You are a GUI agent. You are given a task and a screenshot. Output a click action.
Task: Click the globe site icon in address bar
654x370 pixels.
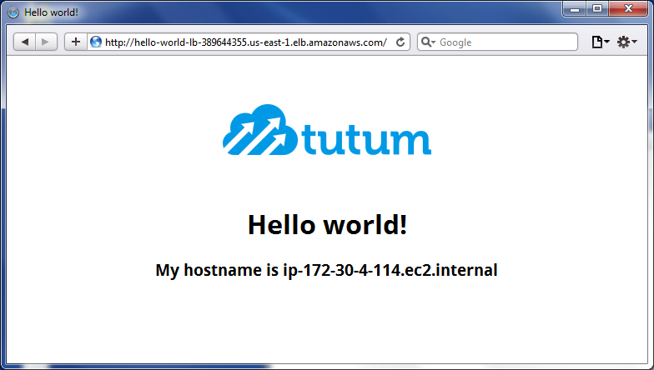click(x=96, y=42)
